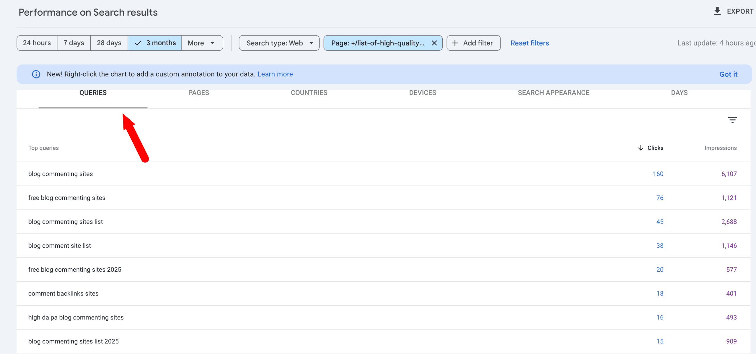The image size is (756, 354).
Task: Open the COUNTRIES tab
Action: click(309, 92)
